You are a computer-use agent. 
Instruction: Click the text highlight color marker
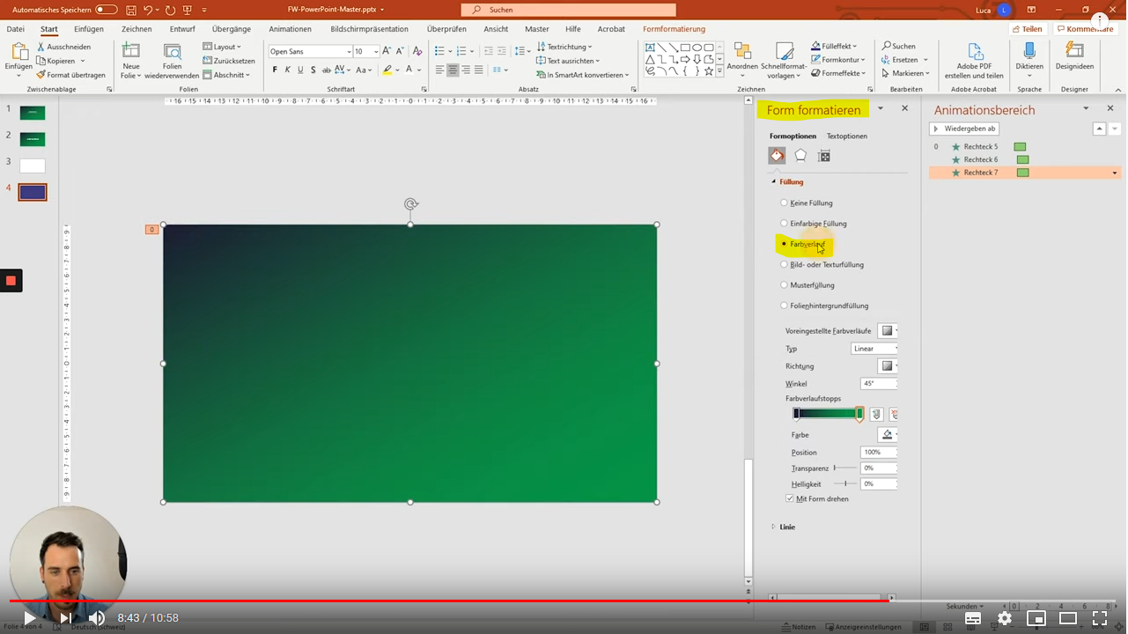point(387,70)
